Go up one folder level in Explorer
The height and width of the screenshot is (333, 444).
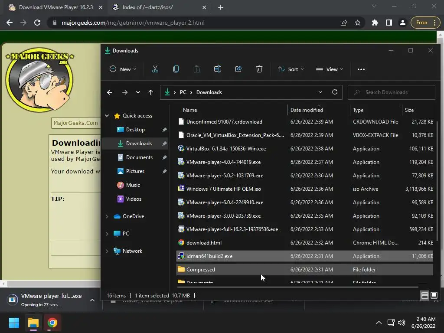point(150,92)
